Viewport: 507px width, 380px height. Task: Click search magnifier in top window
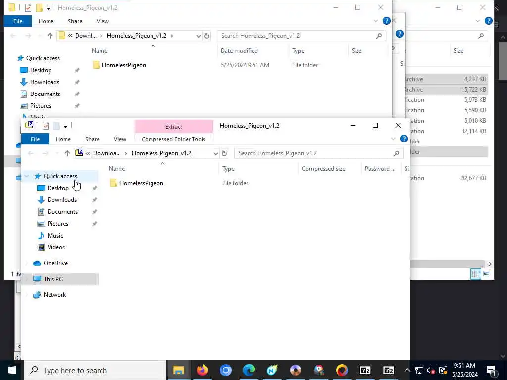point(379,36)
